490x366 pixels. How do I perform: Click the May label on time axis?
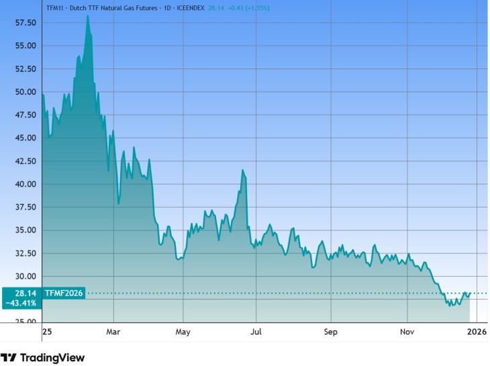(183, 332)
